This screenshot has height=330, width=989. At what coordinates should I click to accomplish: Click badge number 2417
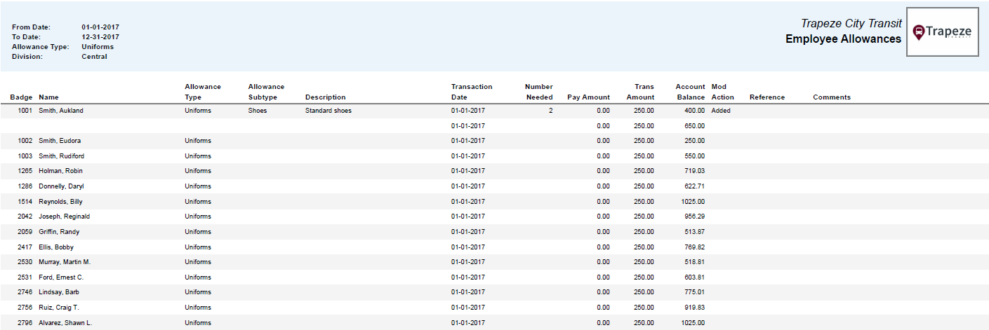(x=25, y=247)
